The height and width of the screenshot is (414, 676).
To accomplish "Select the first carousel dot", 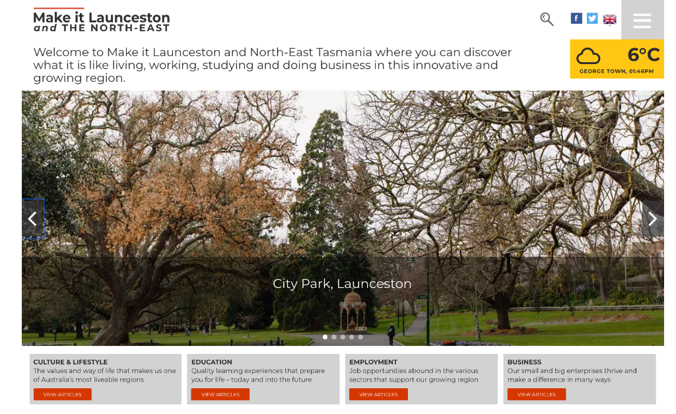I will coord(325,337).
